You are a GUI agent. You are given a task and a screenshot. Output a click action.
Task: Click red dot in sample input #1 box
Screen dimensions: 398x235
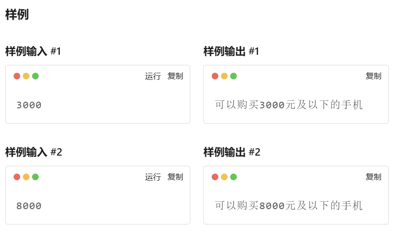click(17, 76)
